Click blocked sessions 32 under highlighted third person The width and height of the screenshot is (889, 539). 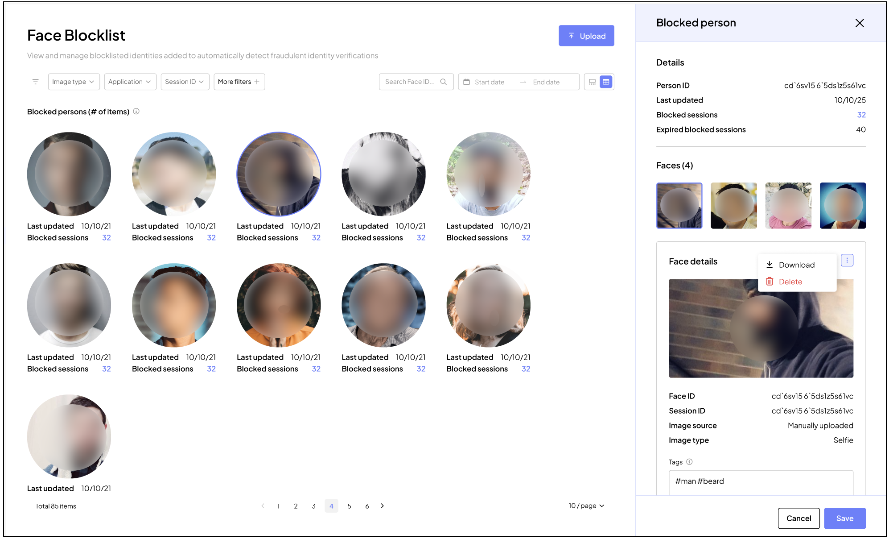(x=316, y=238)
